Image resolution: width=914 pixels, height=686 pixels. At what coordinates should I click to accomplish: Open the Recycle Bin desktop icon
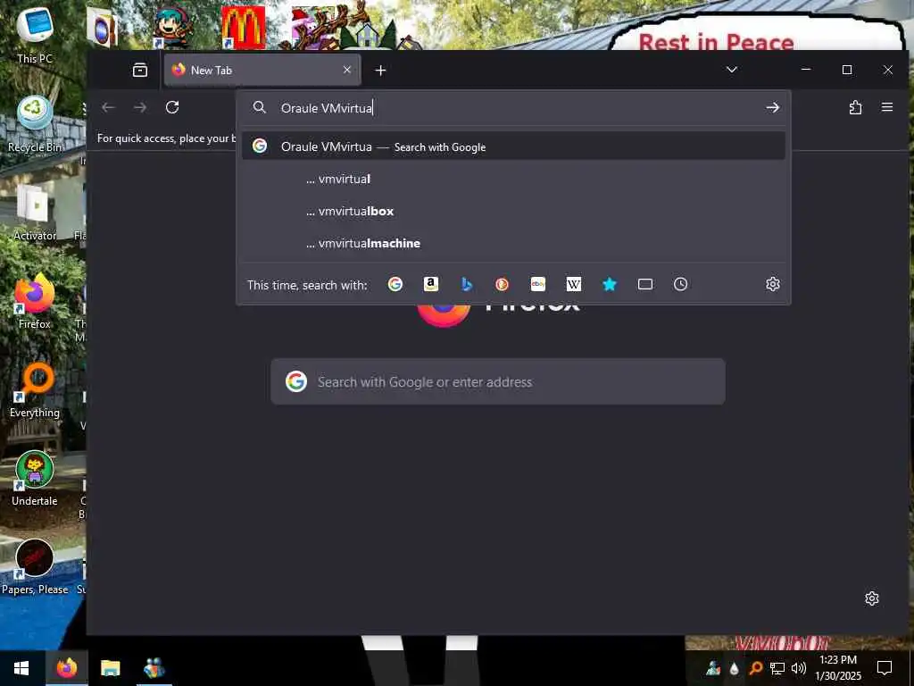[x=35, y=123]
